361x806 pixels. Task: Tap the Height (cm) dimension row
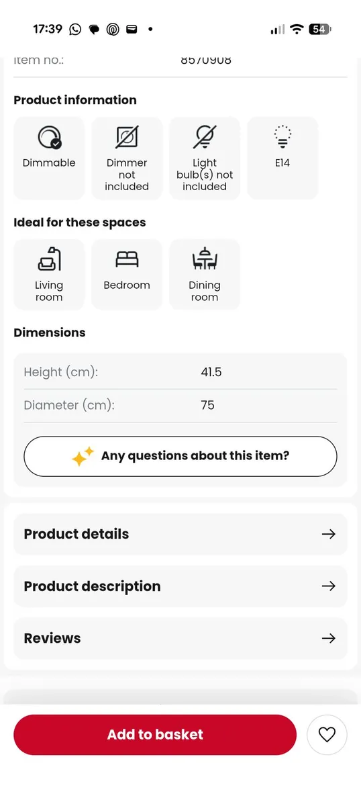[x=180, y=372]
